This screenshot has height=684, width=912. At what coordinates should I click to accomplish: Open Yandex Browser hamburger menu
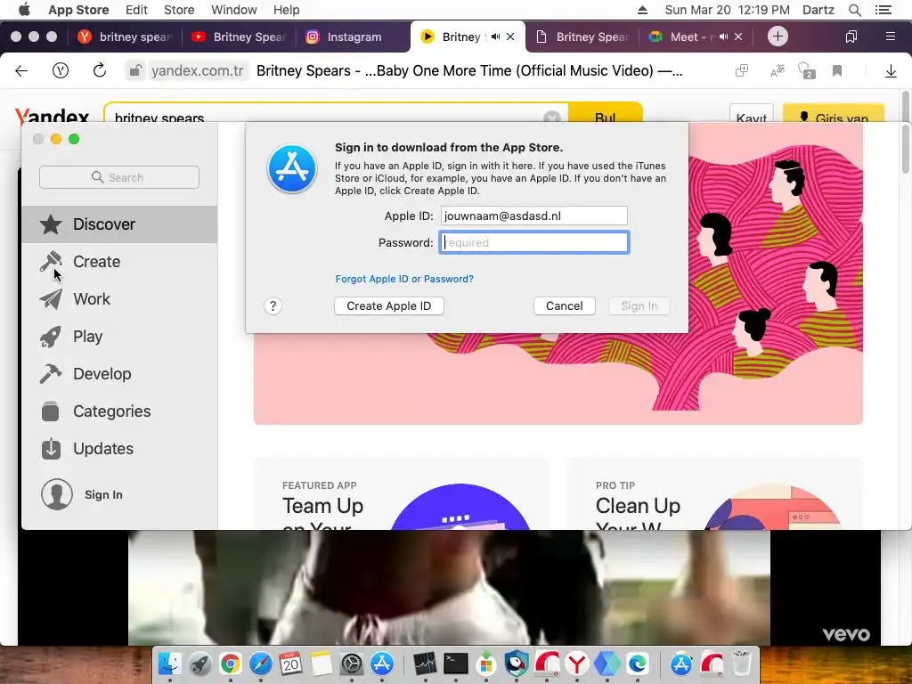[x=890, y=37]
